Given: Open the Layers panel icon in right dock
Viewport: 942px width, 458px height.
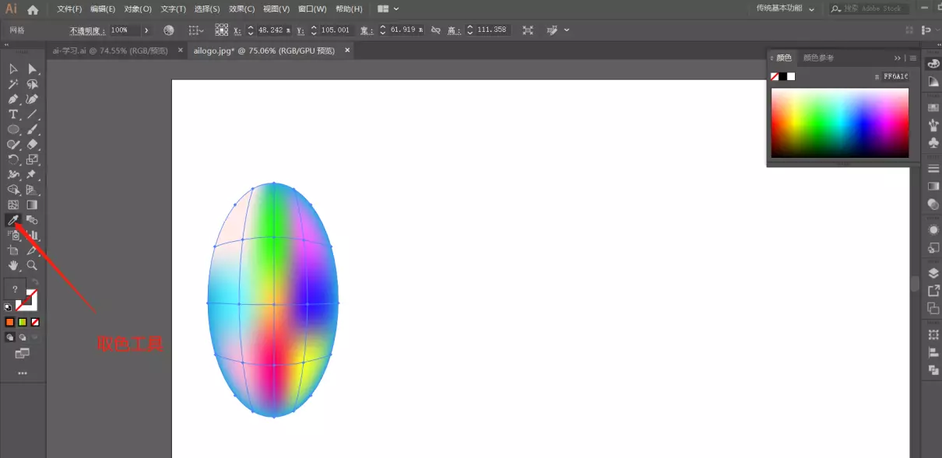Looking at the screenshot, I should coord(933,273).
